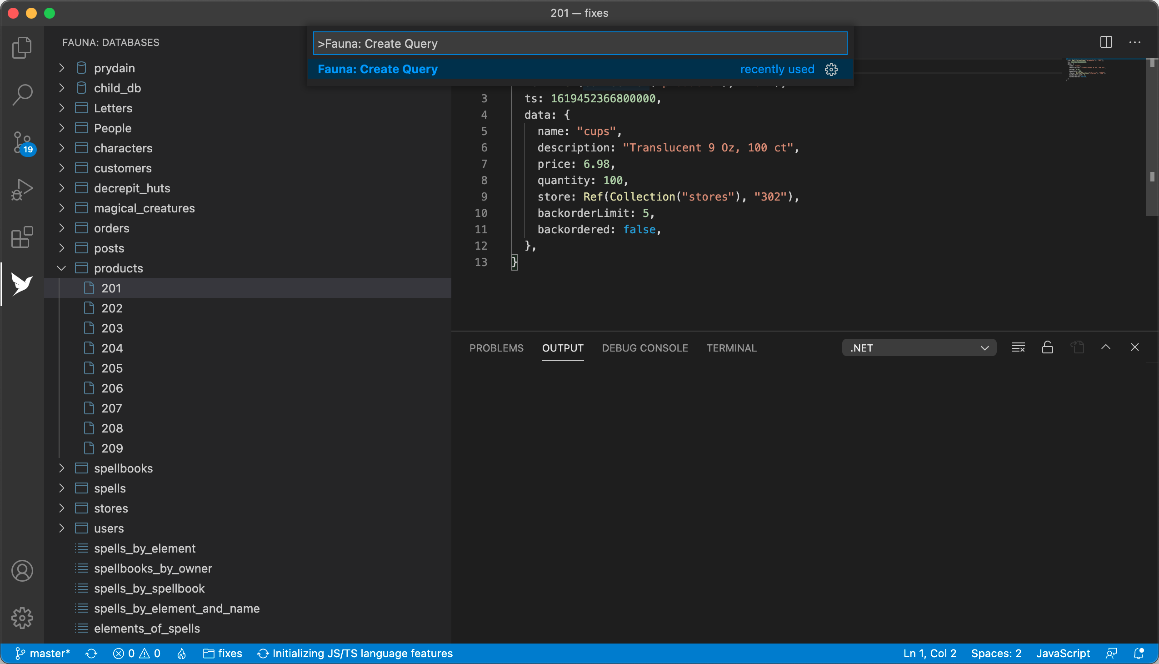Click the settings gear icon in command palette
Image resolution: width=1159 pixels, height=664 pixels.
coord(831,69)
